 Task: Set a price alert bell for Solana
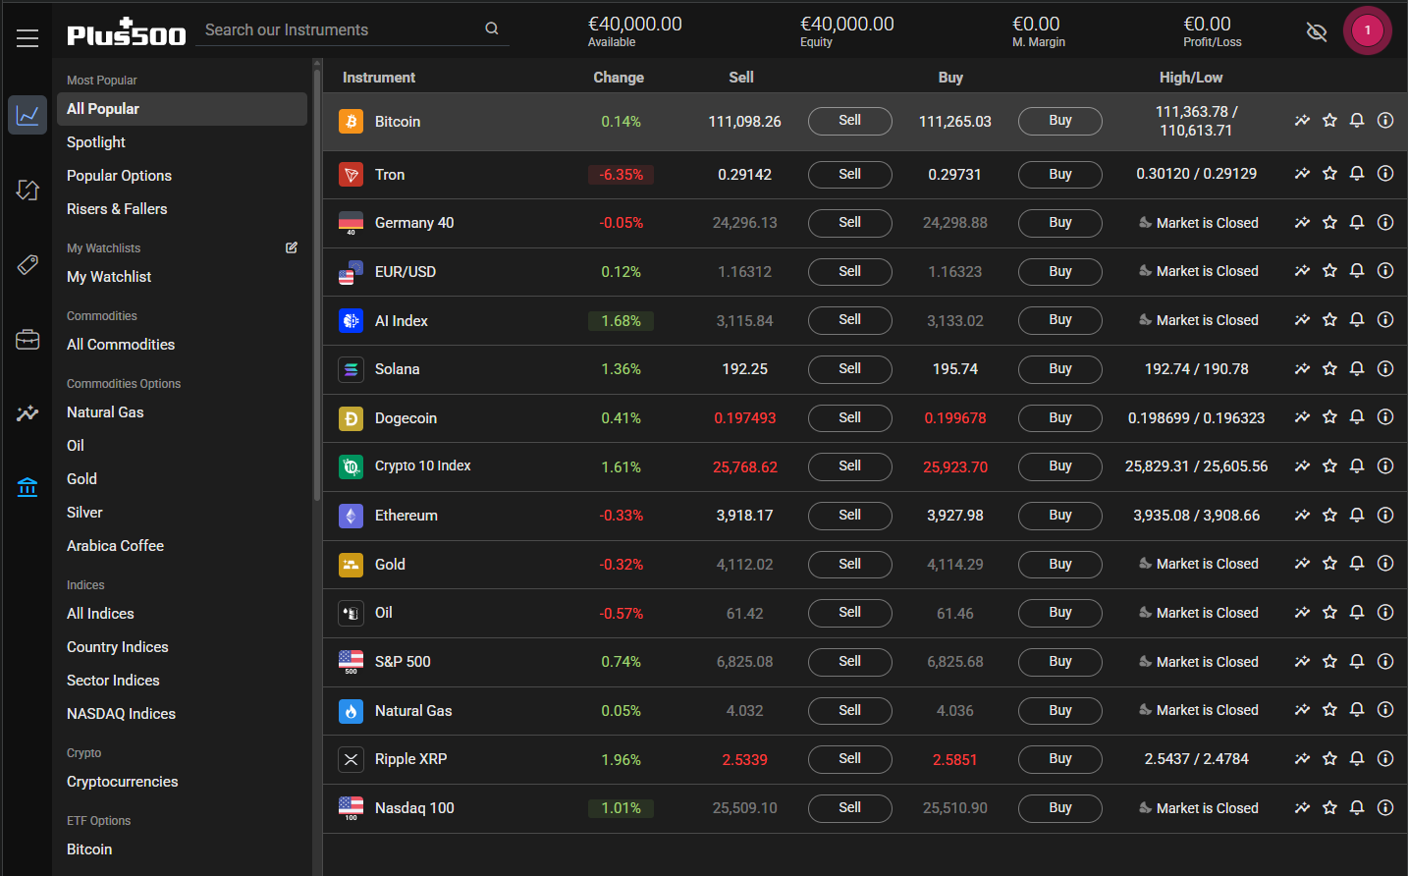tap(1357, 369)
